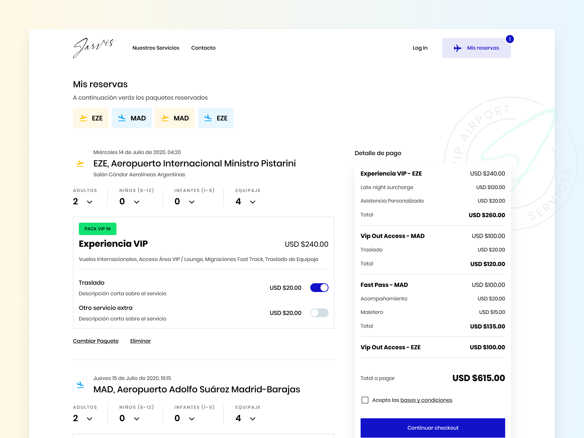Open Nuestros Servicios in the navigation

(156, 48)
